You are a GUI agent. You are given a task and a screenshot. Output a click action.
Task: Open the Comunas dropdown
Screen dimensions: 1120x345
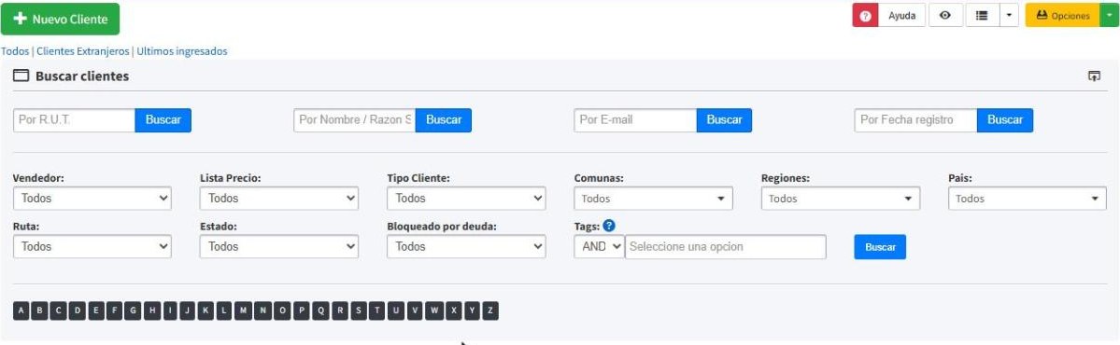pyautogui.click(x=654, y=199)
